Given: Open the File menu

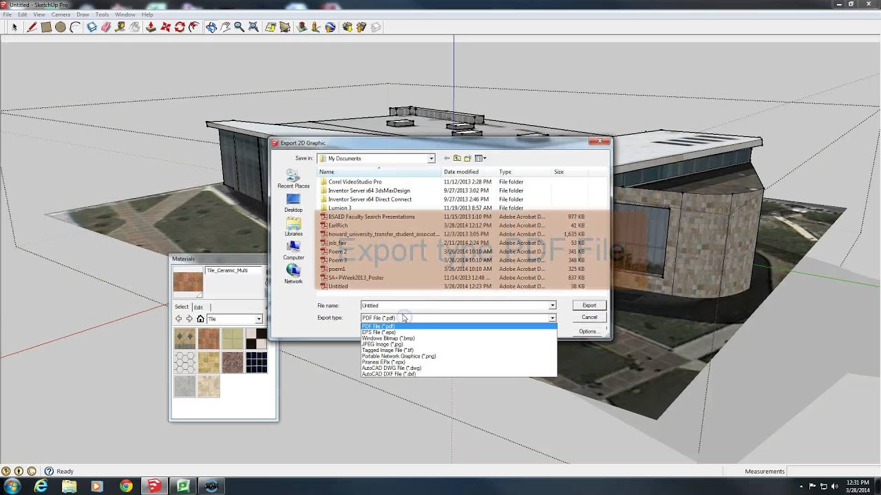Looking at the screenshot, I should click(x=7, y=14).
